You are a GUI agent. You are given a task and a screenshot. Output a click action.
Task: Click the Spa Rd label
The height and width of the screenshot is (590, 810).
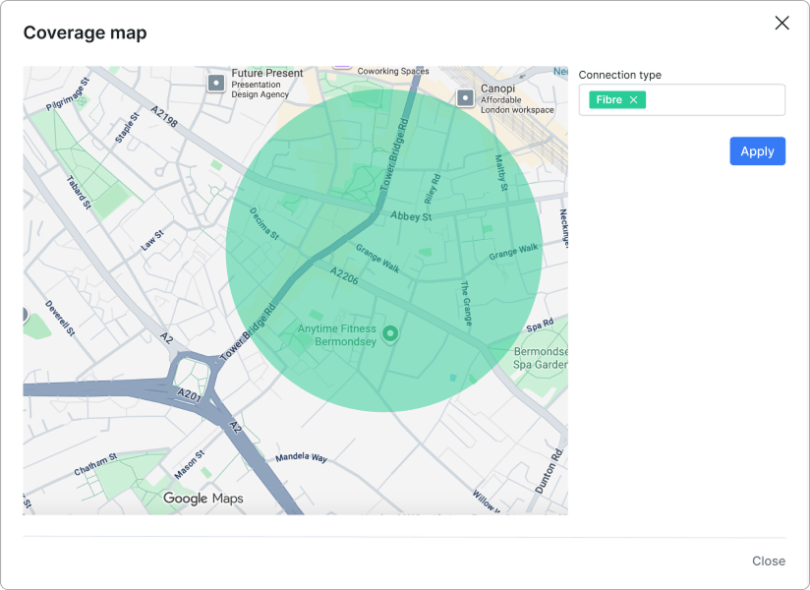pos(540,324)
